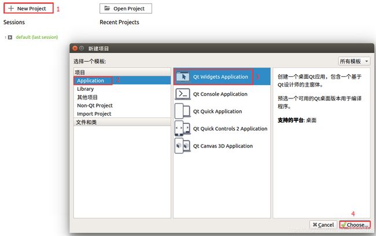
Task: Select the Qt Canvas 3D Application label
Action: coord(223,146)
